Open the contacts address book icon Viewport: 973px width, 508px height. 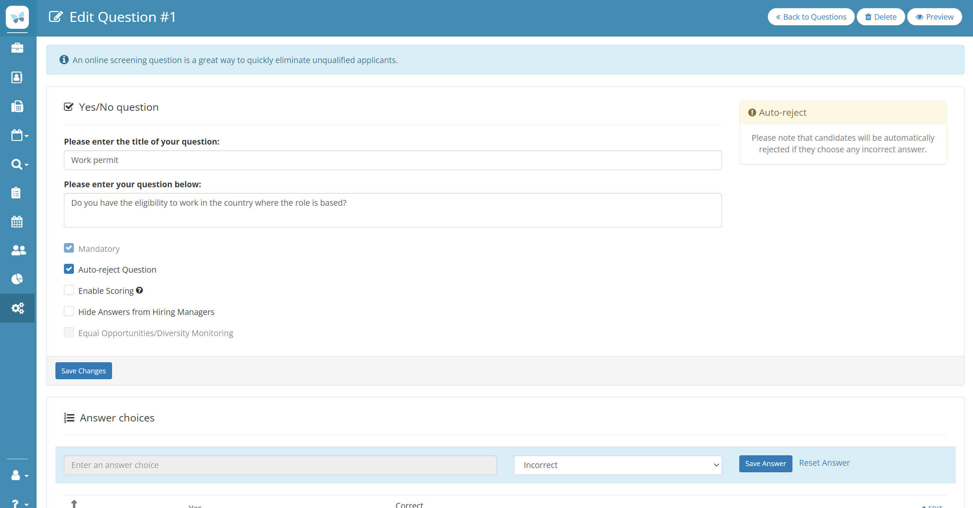click(17, 77)
